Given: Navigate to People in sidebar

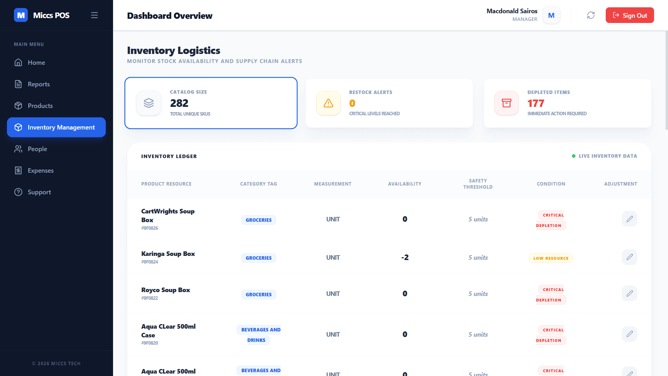Looking at the screenshot, I should 37,149.
